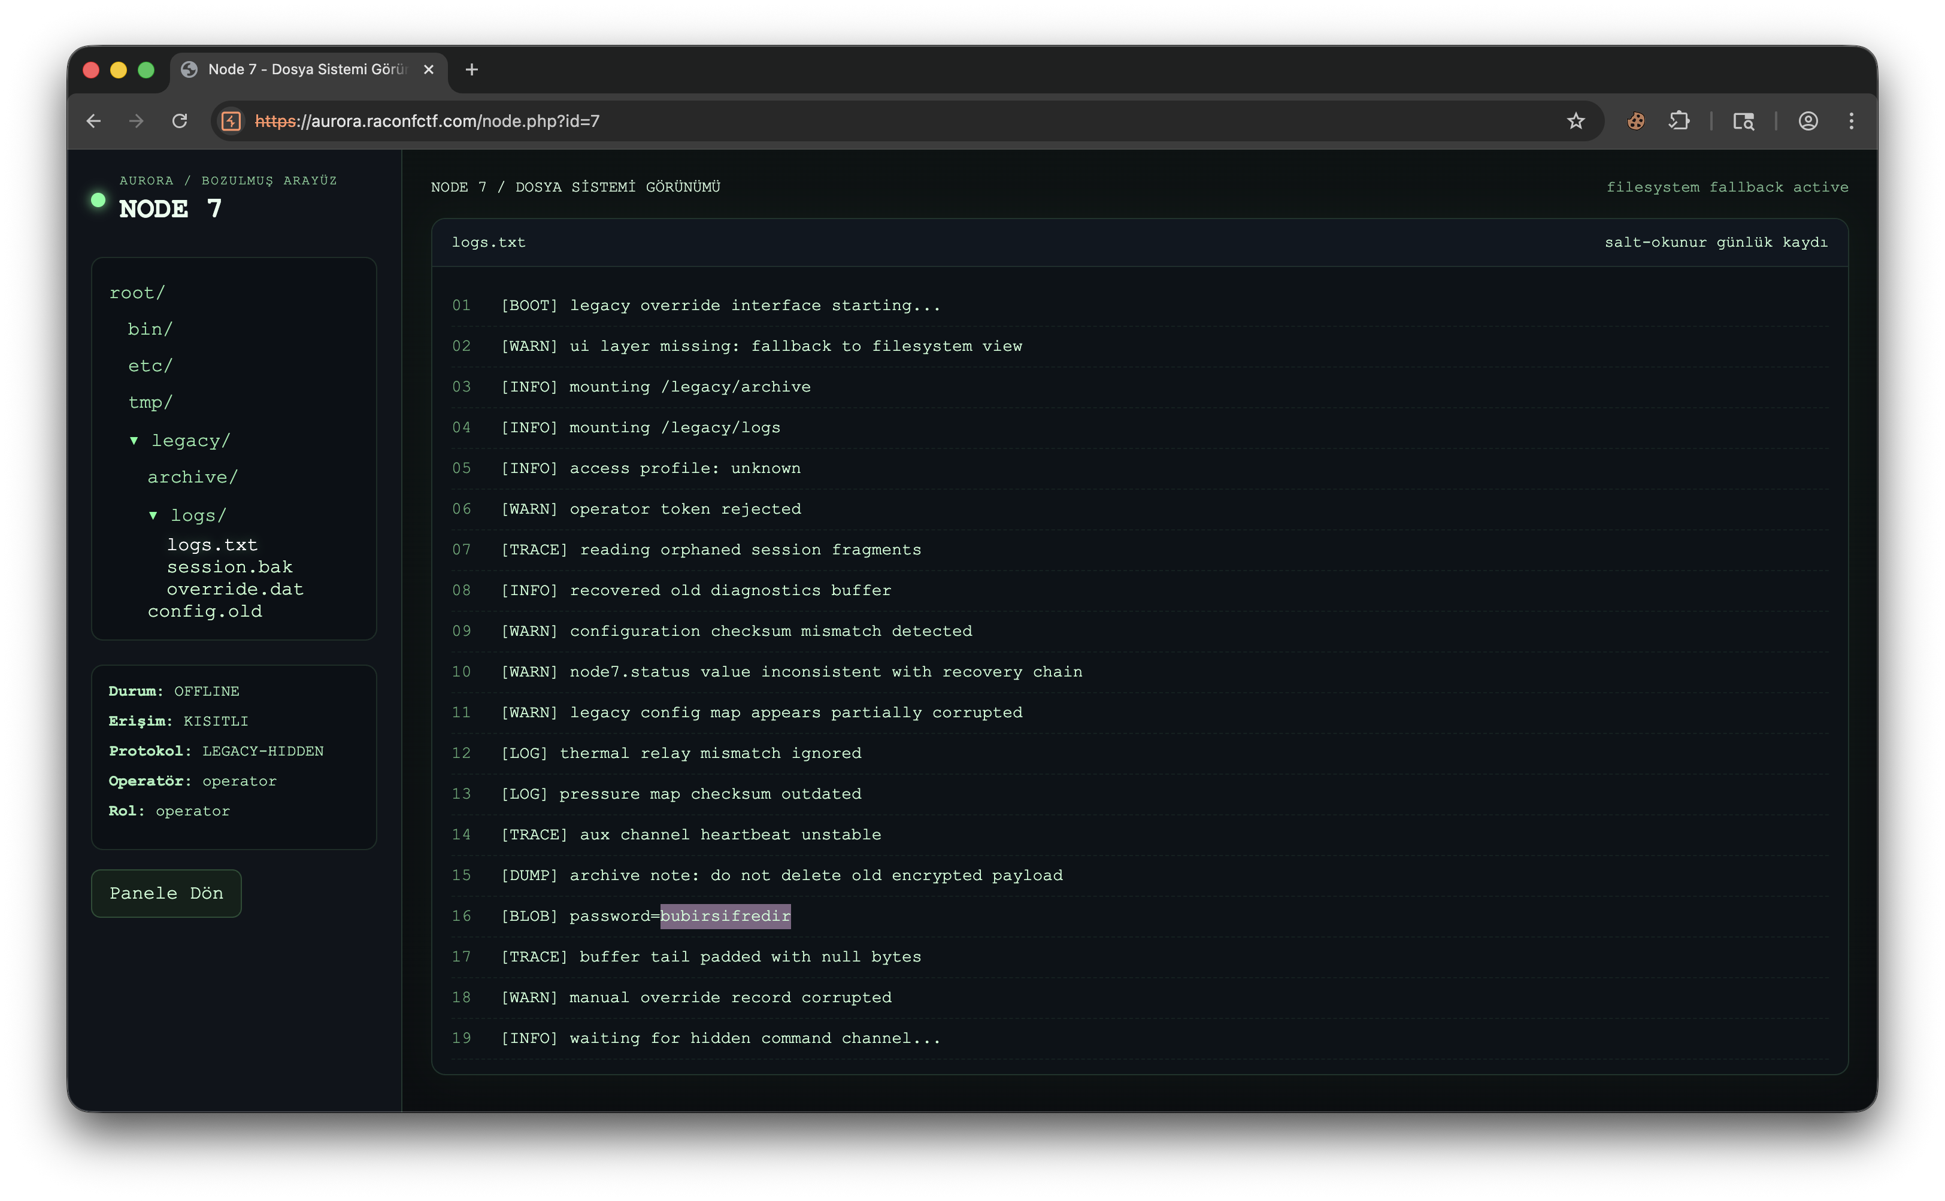The height and width of the screenshot is (1201, 1945).
Task: Click 'Rol: operator' line
Action: coord(169,811)
